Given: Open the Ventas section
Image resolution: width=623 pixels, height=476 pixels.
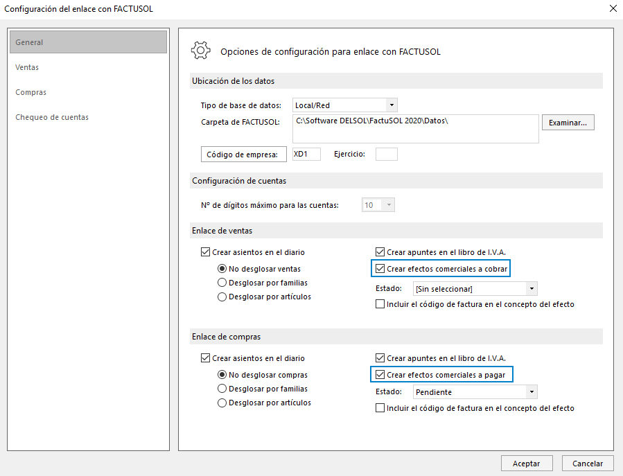Looking at the screenshot, I should tap(27, 67).
